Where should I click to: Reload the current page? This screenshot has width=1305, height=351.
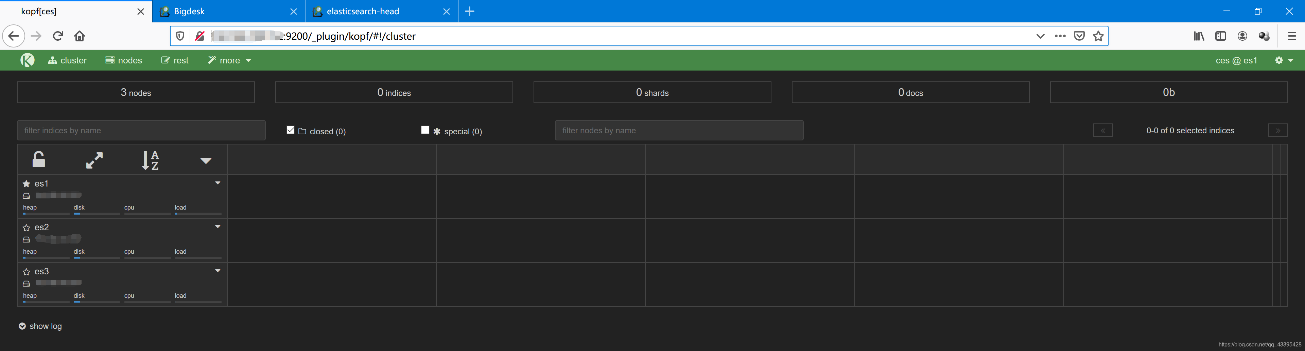(x=58, y=36)
